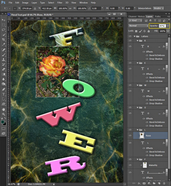The width and height of the screenshot is (171, 186).
Task: Open the blend mode Normal dropdown
Action: pyautogui.click(x=138, y=26)
